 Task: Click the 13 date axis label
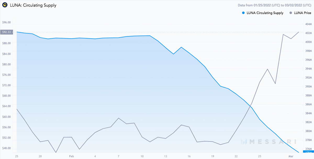click(166, 156)
